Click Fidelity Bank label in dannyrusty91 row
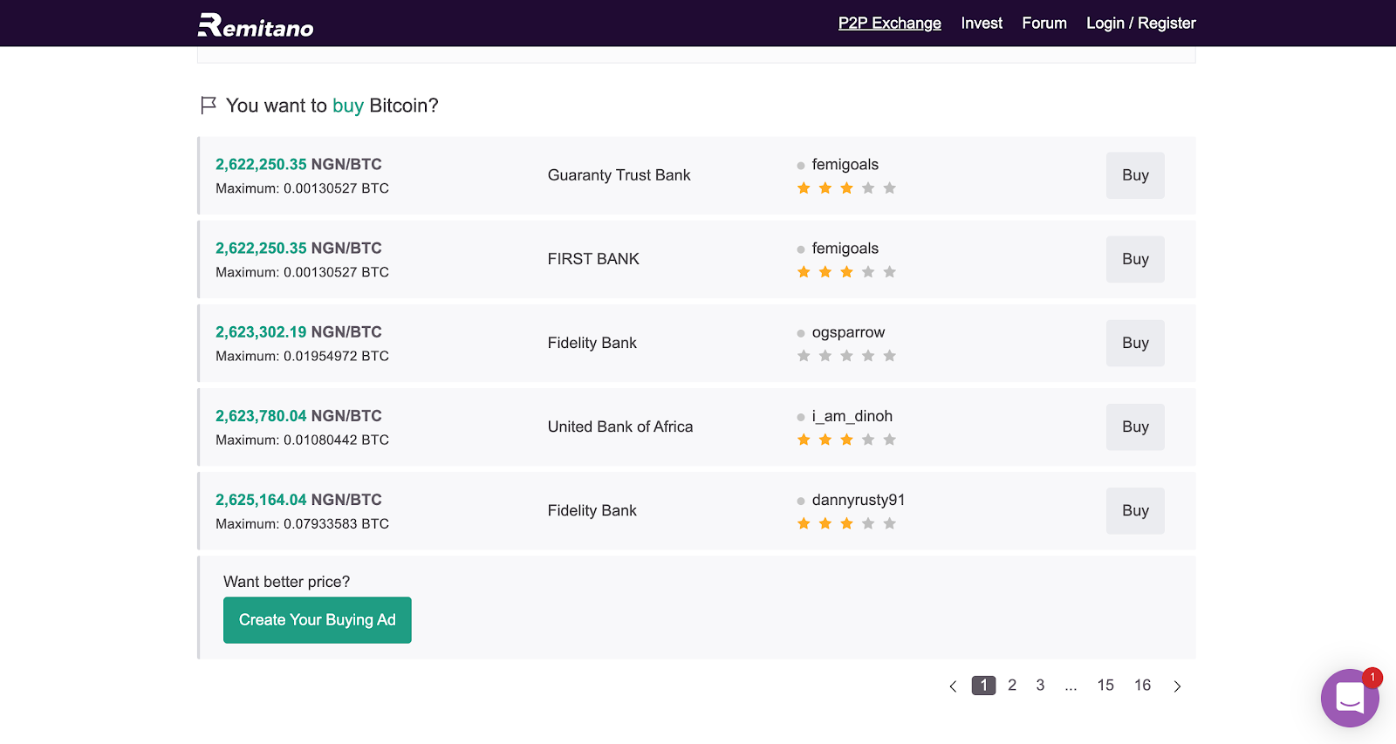Screen dimensions: 1396x744 [x=592, y=510]
